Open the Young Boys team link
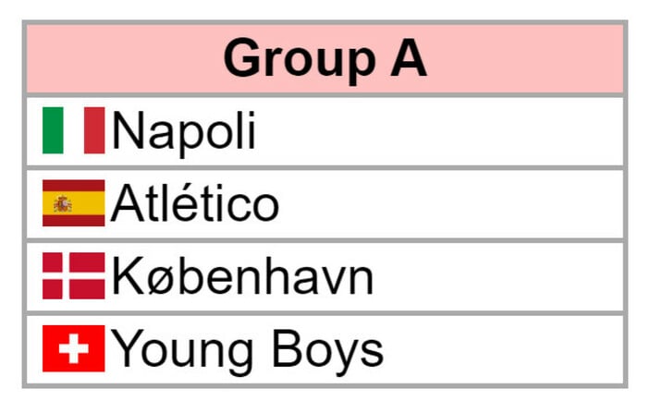Viewport: 650px width, 401px height. (x=247, y=351)
